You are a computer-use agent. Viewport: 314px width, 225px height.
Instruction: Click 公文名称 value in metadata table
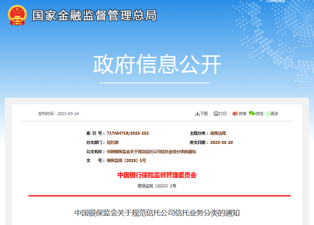151,152
